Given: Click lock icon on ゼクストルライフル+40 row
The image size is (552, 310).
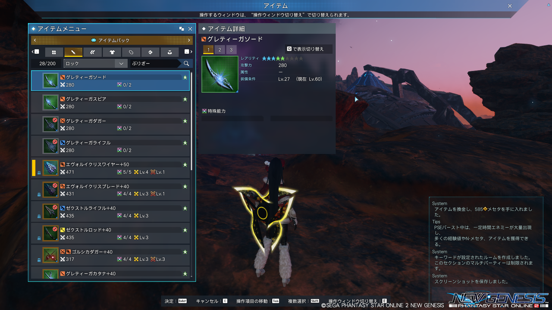Looking at the screenshot, I should 39,217.
